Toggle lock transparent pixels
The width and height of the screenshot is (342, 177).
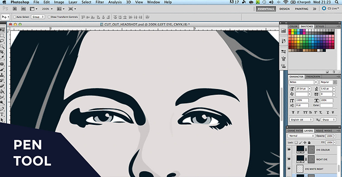tap(296, 142)
